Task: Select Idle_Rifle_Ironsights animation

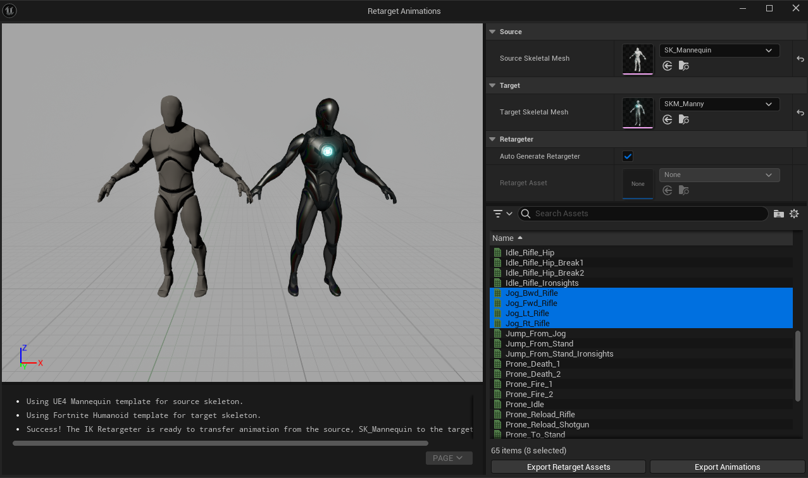Action: 641,283
